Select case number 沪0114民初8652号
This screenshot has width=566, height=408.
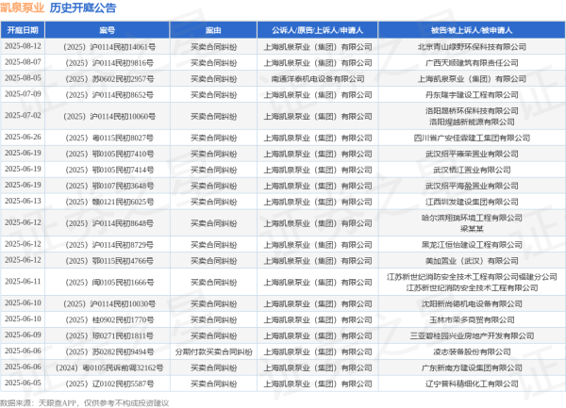coord(123,95)
